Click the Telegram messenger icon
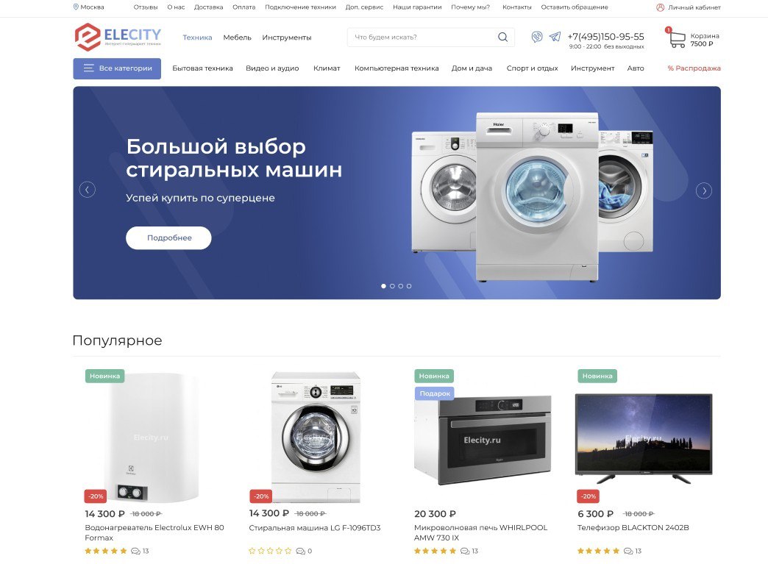 tap(555, 37)
